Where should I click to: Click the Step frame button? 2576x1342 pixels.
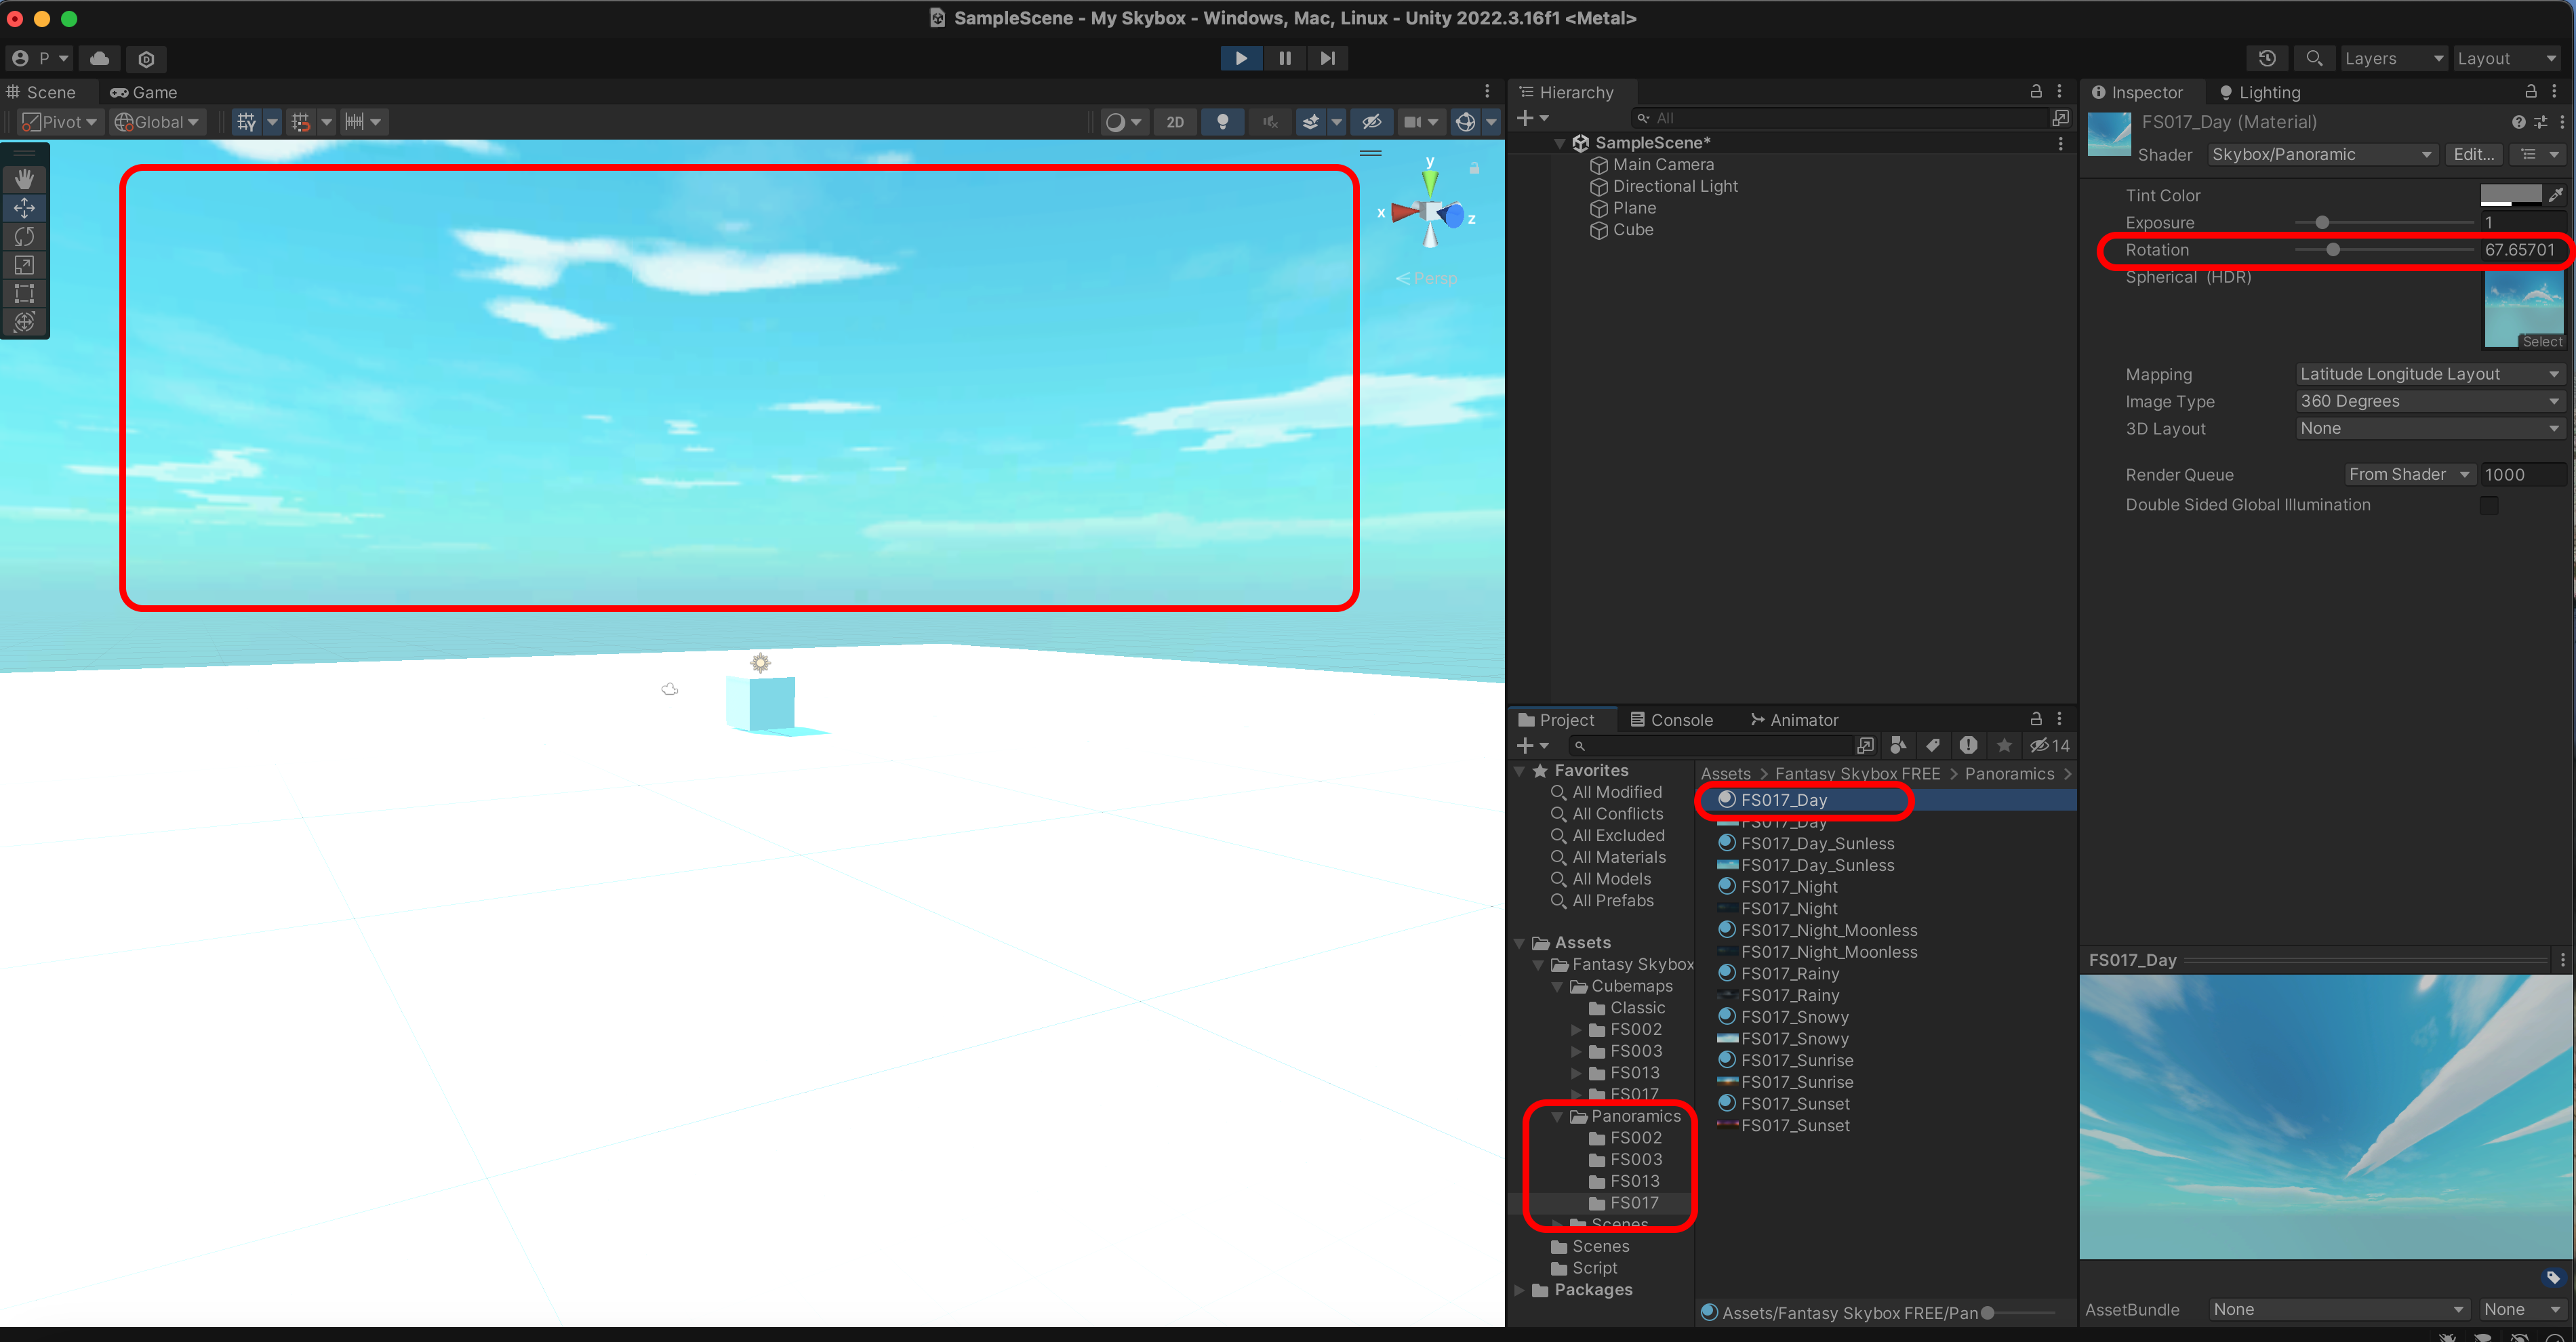click(1327, 58)
